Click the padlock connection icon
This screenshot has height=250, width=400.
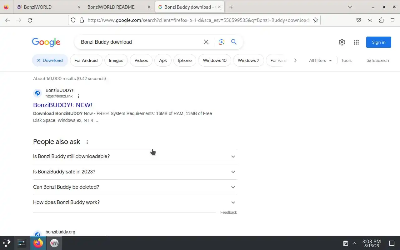82,20
